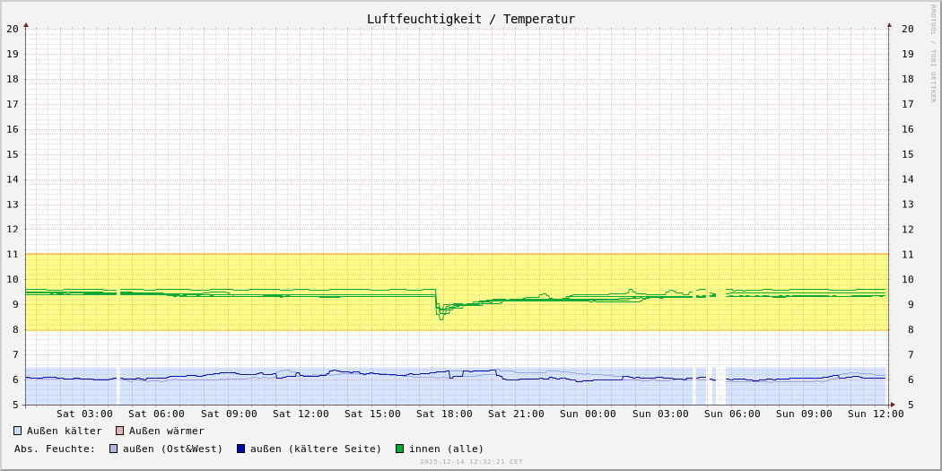
Task: Select the lavender "außen (Ost&West)" legend box
Action: coord(113,449)
